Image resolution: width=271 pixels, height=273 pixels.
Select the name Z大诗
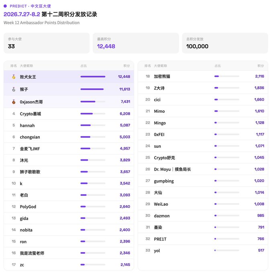point(159,88)
